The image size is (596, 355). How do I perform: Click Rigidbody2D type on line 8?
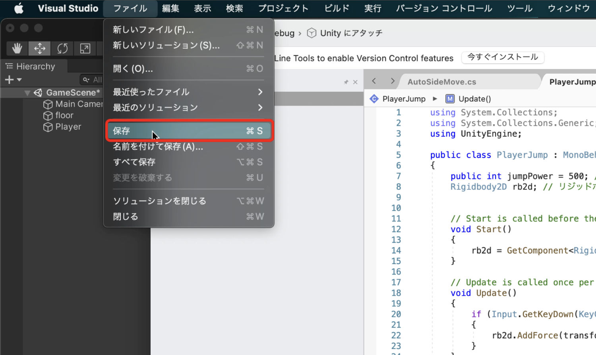click(478, 187)
